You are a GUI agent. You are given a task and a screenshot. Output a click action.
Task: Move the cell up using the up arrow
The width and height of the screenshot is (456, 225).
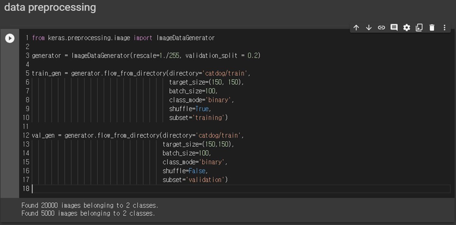pos(356,27)
